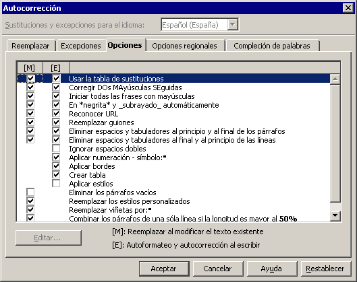
Task: Toggle [M] for espacios al final y principio de líneas
Action: tap(30, 140)
